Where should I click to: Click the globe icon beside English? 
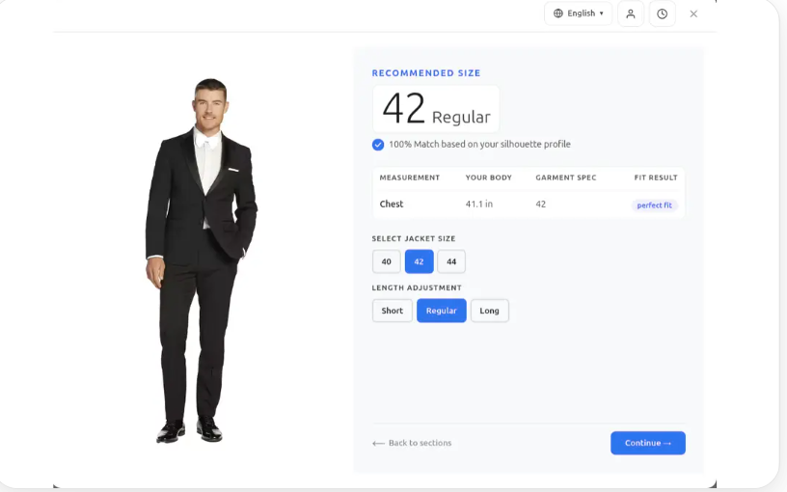click(x=557, y=14)
